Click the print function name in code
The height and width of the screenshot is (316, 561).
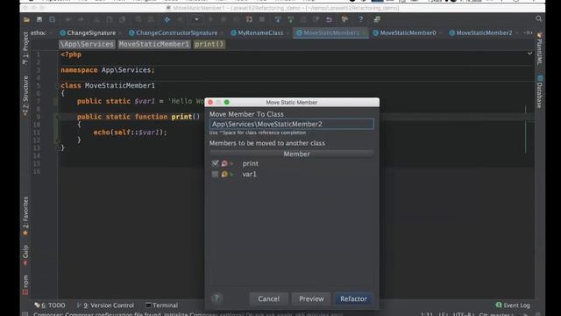click(x=181, y=117)
